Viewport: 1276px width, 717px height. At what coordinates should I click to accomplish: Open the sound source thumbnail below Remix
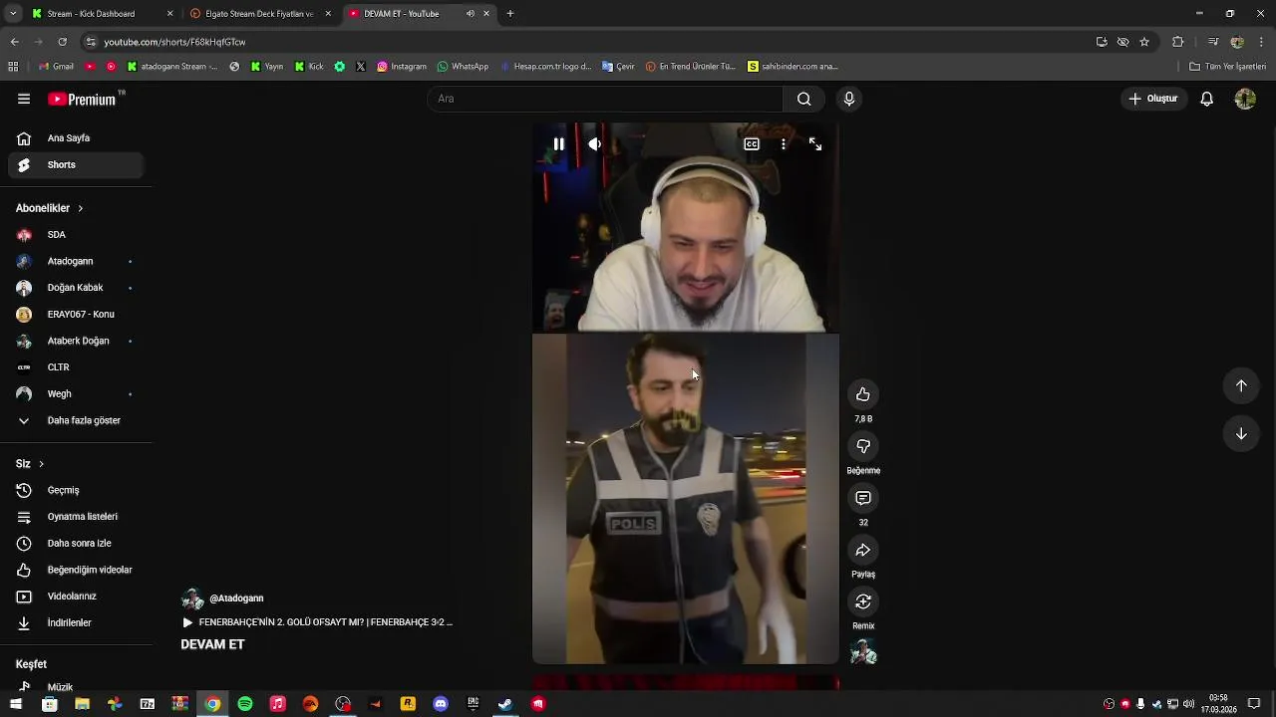(863, 652)
